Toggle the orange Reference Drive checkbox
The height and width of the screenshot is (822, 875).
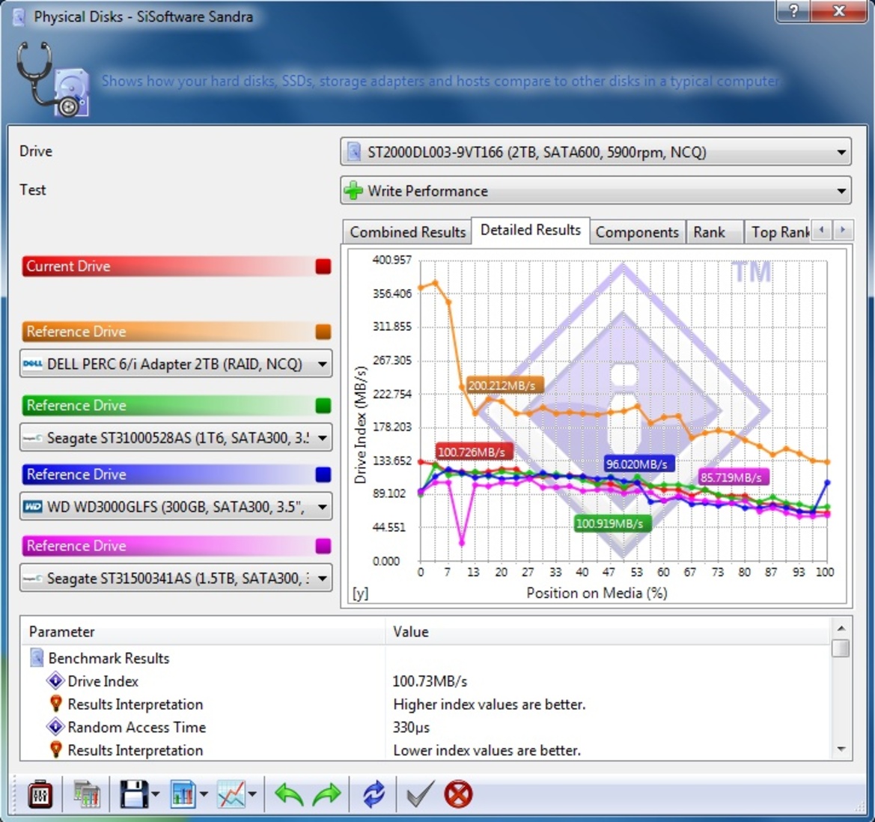click(323, 332)
